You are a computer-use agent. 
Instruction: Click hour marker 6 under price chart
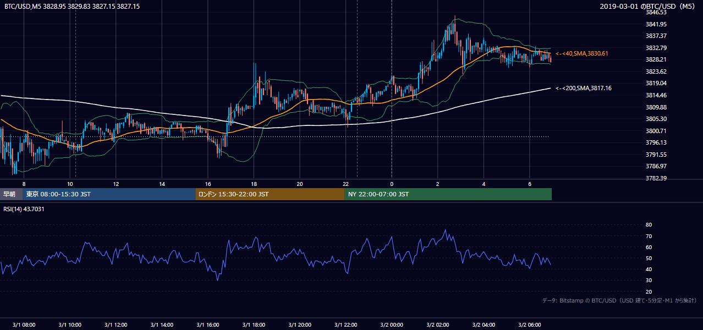pos(530,184)
